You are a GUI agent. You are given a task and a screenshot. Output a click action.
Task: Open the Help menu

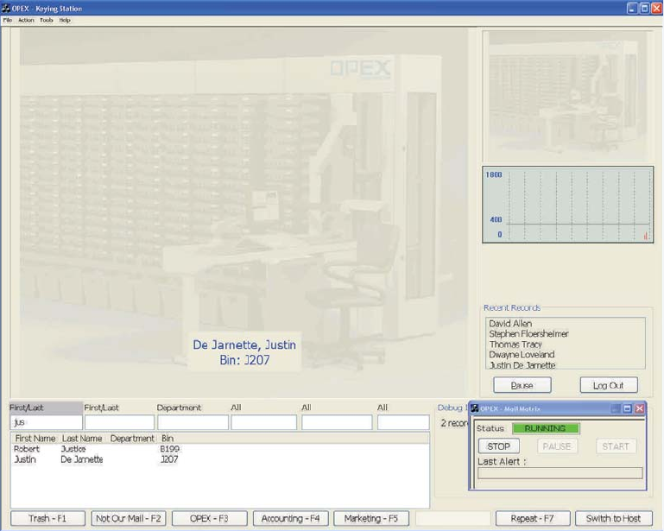pyautogui.click(x=65, y=20)
